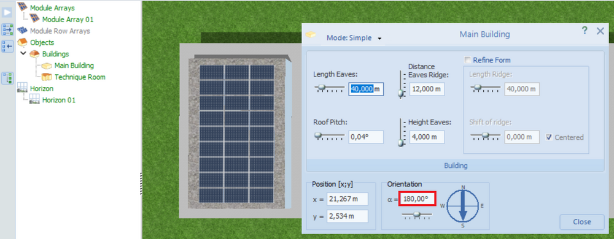Click the Height Eaves 4,000 m field
Screen dimensions: 614x239
click(x=427, y=137)
